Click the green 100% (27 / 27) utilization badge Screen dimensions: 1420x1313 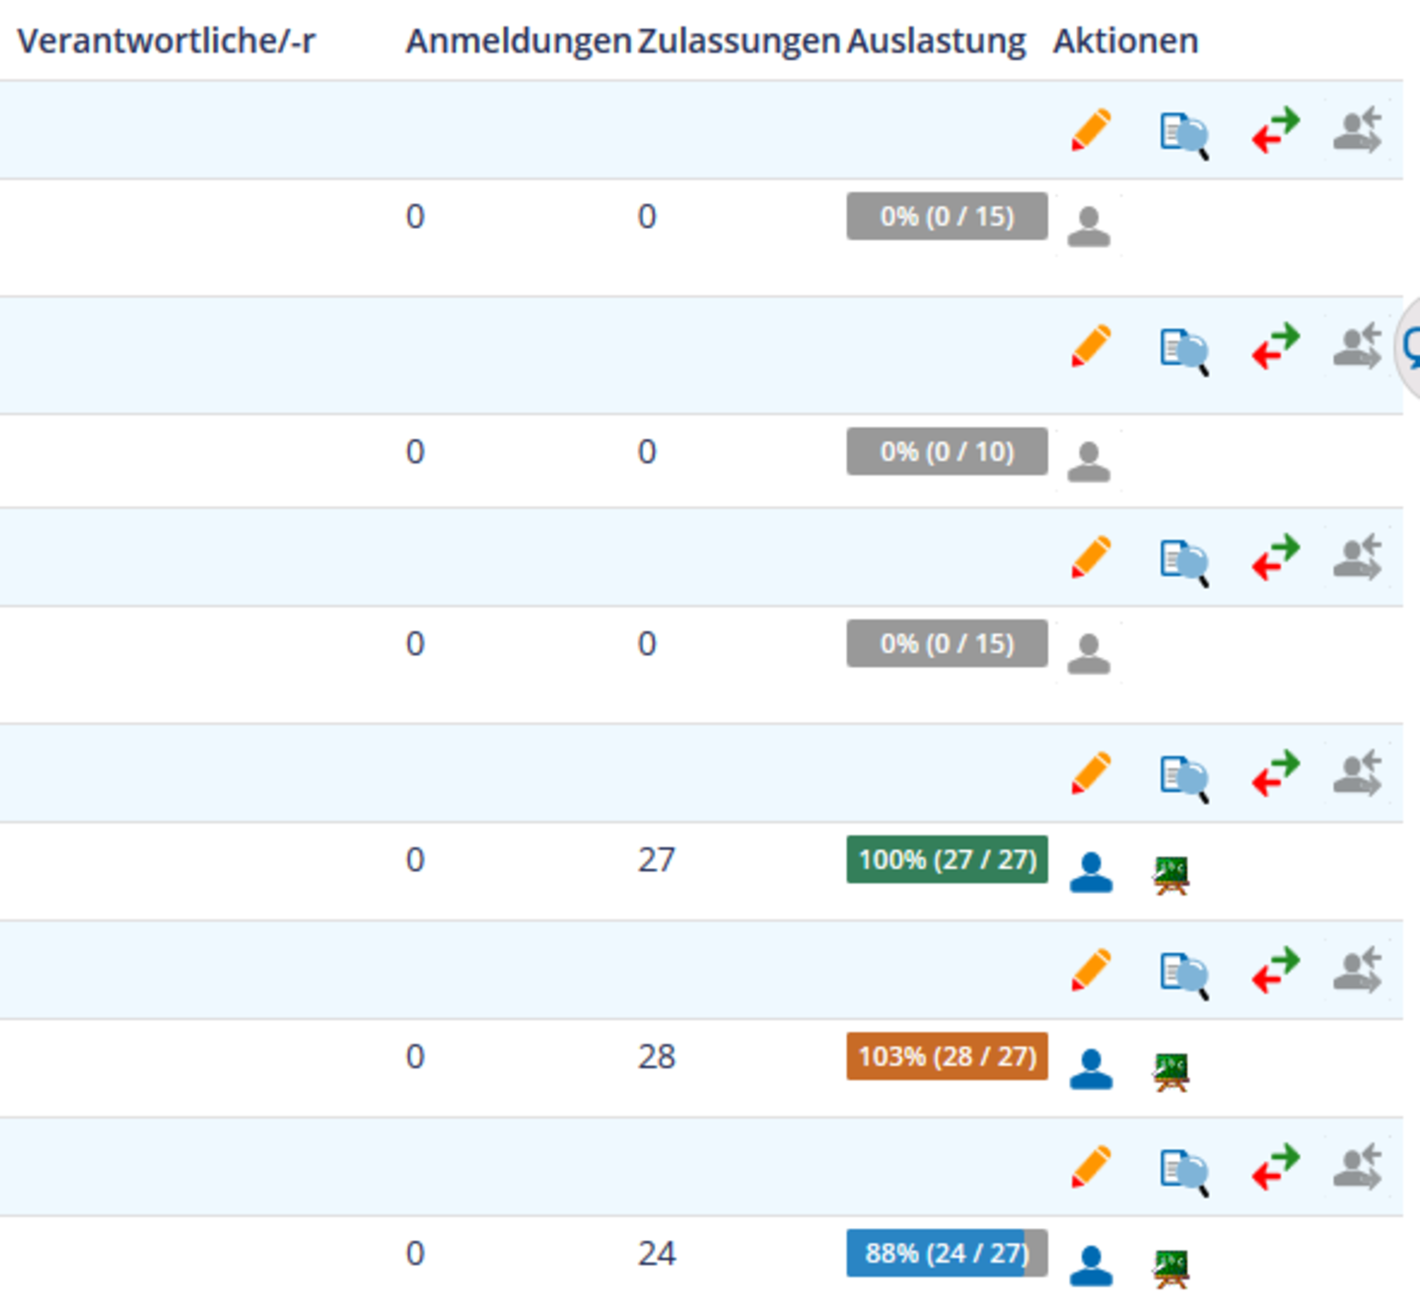tap(947, 859)
